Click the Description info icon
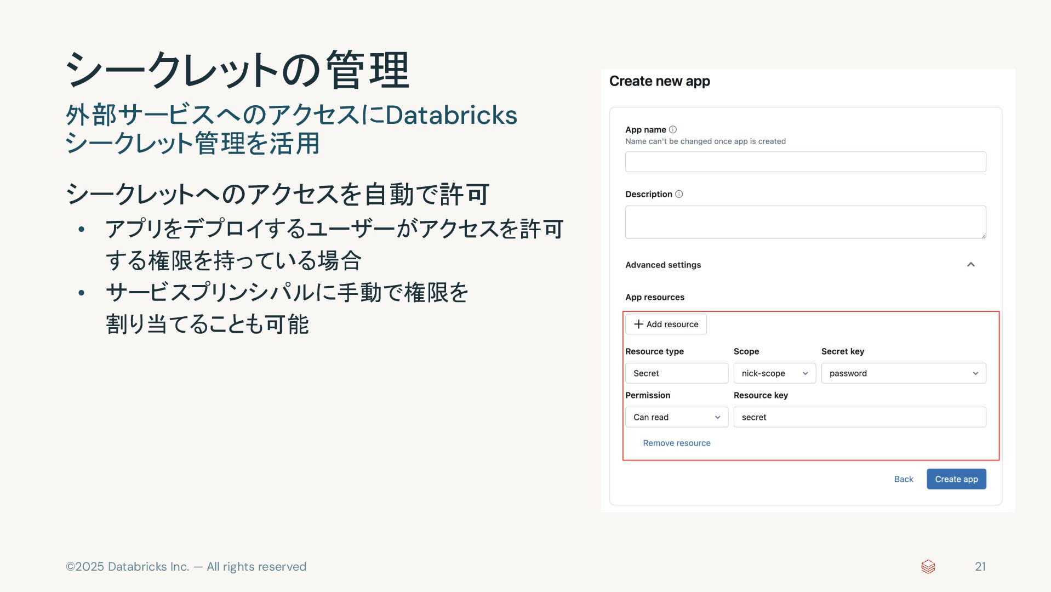The height and width of the screenshot is (592, 1051). pyautogui.click(x=679, y=194)
